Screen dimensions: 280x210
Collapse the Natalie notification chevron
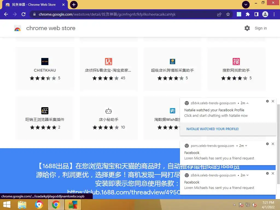pos(247,103)
